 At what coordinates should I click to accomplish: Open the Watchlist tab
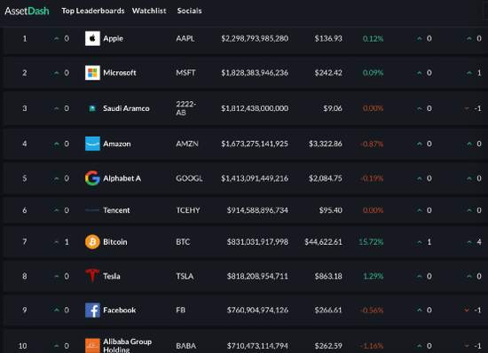click(149, 11)
